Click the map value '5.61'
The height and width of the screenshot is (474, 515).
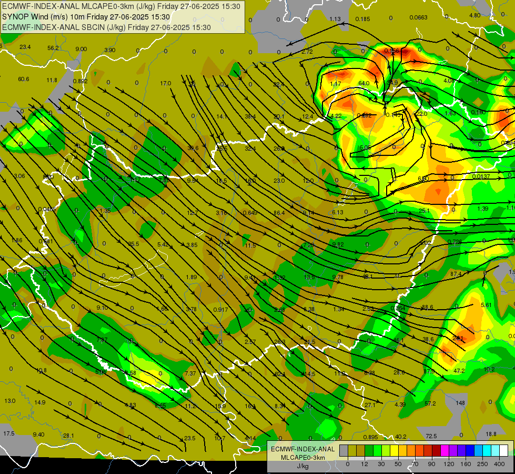click(487, 305)
